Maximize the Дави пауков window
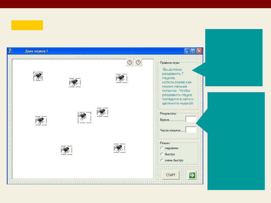The image size is (271, 203). [x=193, y=51]
